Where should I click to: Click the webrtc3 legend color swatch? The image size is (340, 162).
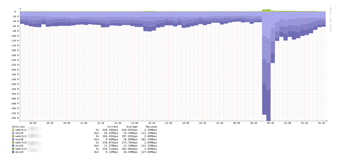coord(13,143)
